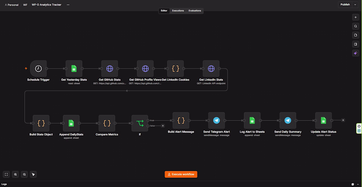Open the Log Alert to Sheets node
The height and width of the screenshot is (187, 362).
[x=252, y=120]
